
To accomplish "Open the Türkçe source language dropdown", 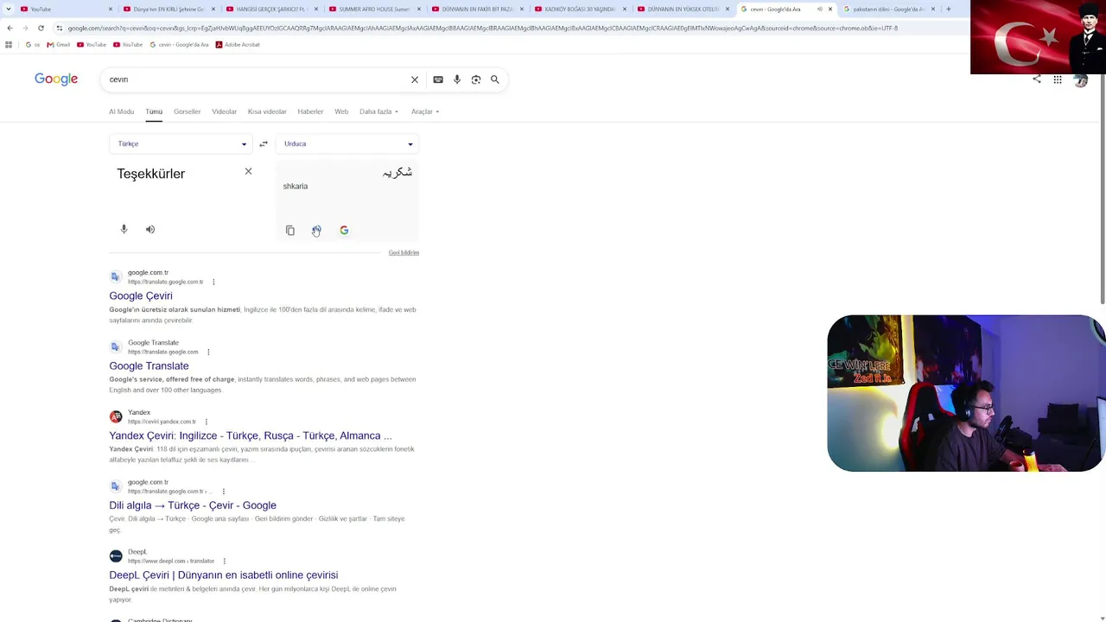I will pyautogui.click(x=181, y=144).
